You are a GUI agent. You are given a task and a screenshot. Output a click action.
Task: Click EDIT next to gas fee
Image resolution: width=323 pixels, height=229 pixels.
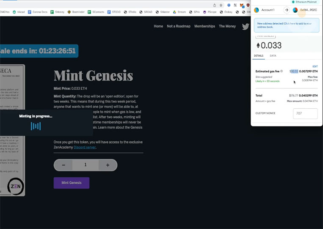tap(315, 66)
